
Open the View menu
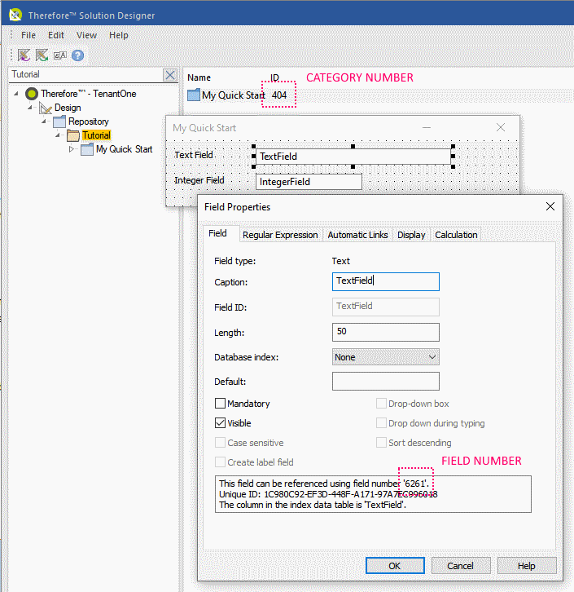86,35
